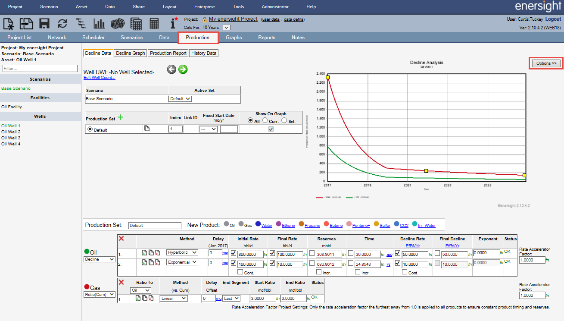This screenshot has height=321, width=564.
Task: Select Oil Well 3 in the wells list
Action: tap(11, 138)
